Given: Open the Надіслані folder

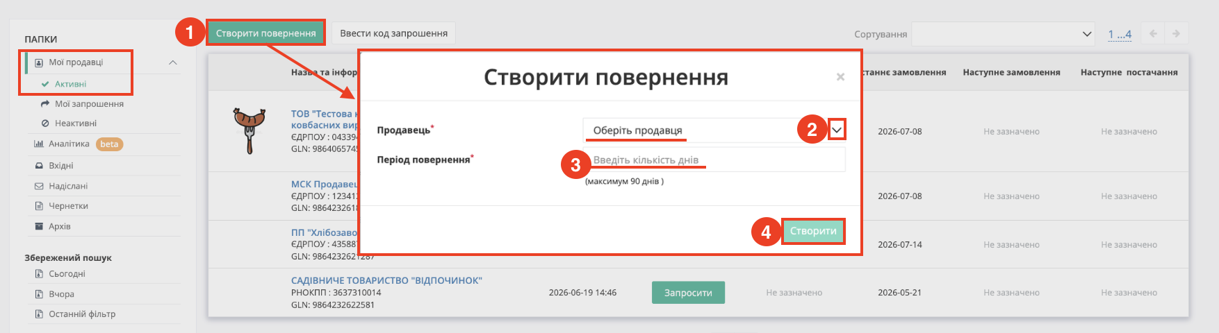Looking at the screenshot, I should 68,186.
